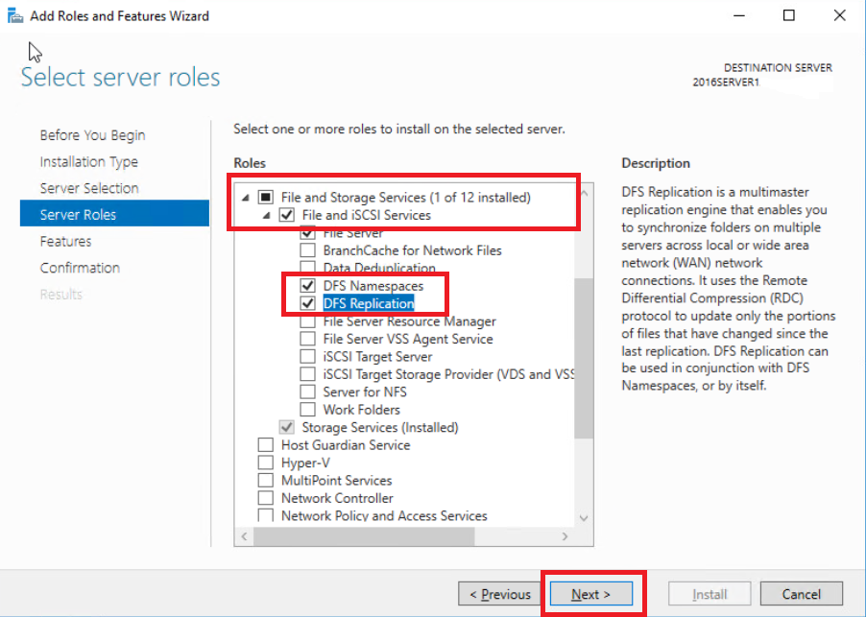Click the Next button

click(x=591, y=594)
